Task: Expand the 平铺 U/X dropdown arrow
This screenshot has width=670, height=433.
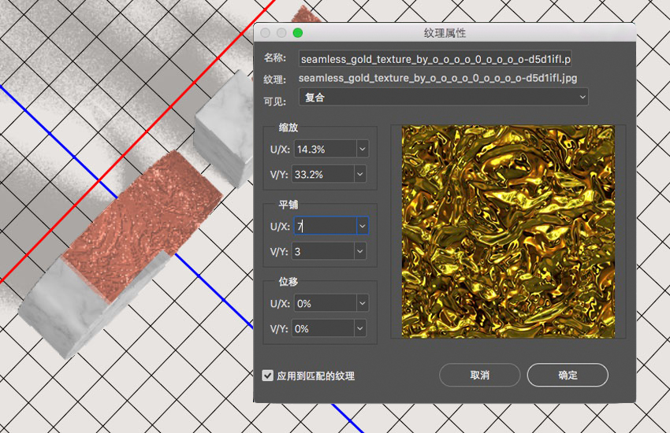Action: 363,226
